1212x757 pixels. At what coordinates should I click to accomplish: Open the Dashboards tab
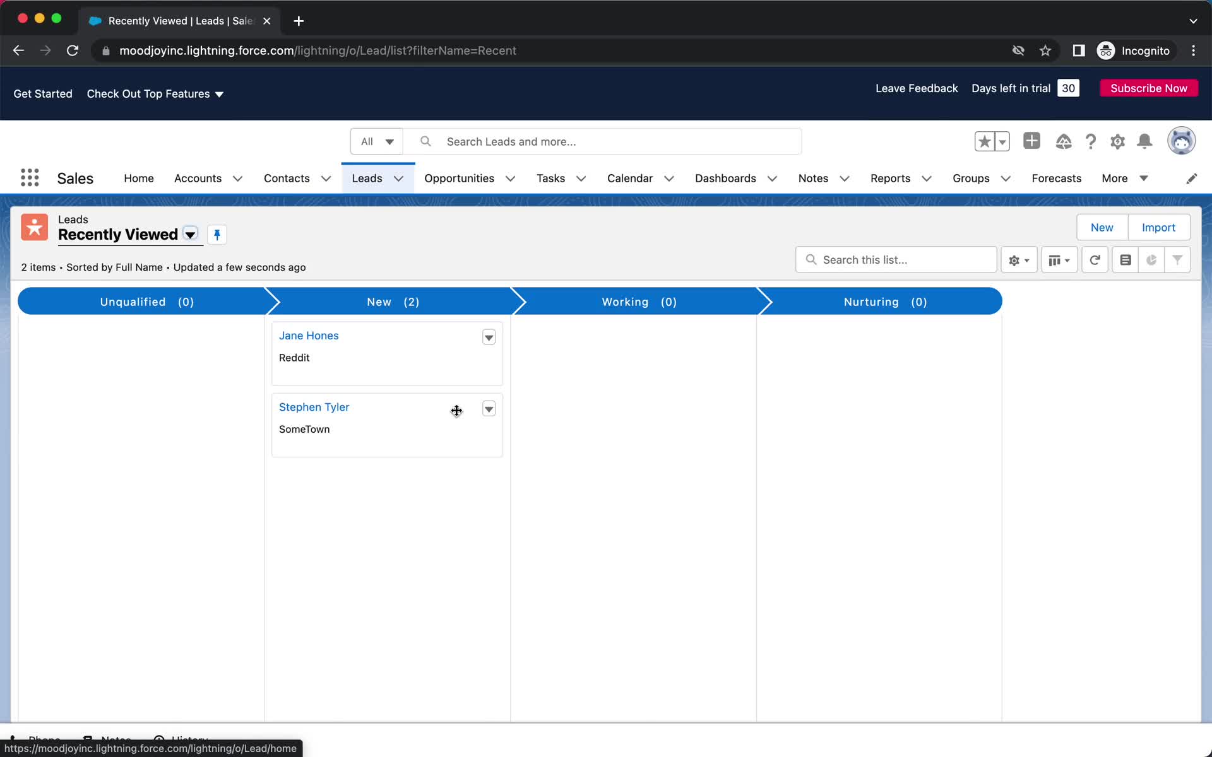tap(725, 179)
